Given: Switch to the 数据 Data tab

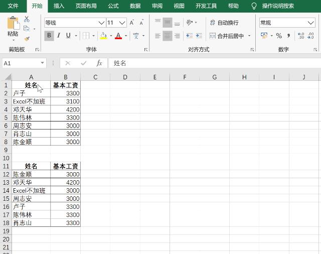Looking at the screenshot, I should [135, 6].
